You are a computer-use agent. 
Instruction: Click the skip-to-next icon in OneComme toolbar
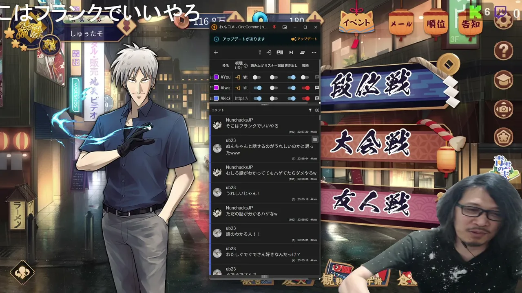pos(291,52)
